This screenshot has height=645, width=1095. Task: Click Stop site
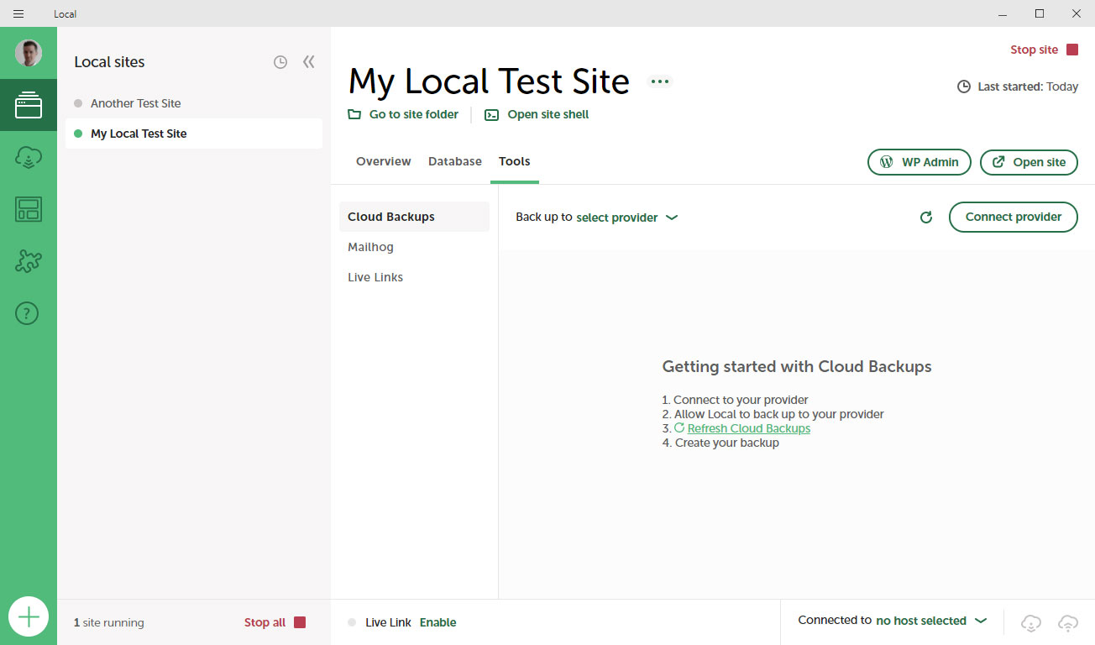click(1044, 50)
